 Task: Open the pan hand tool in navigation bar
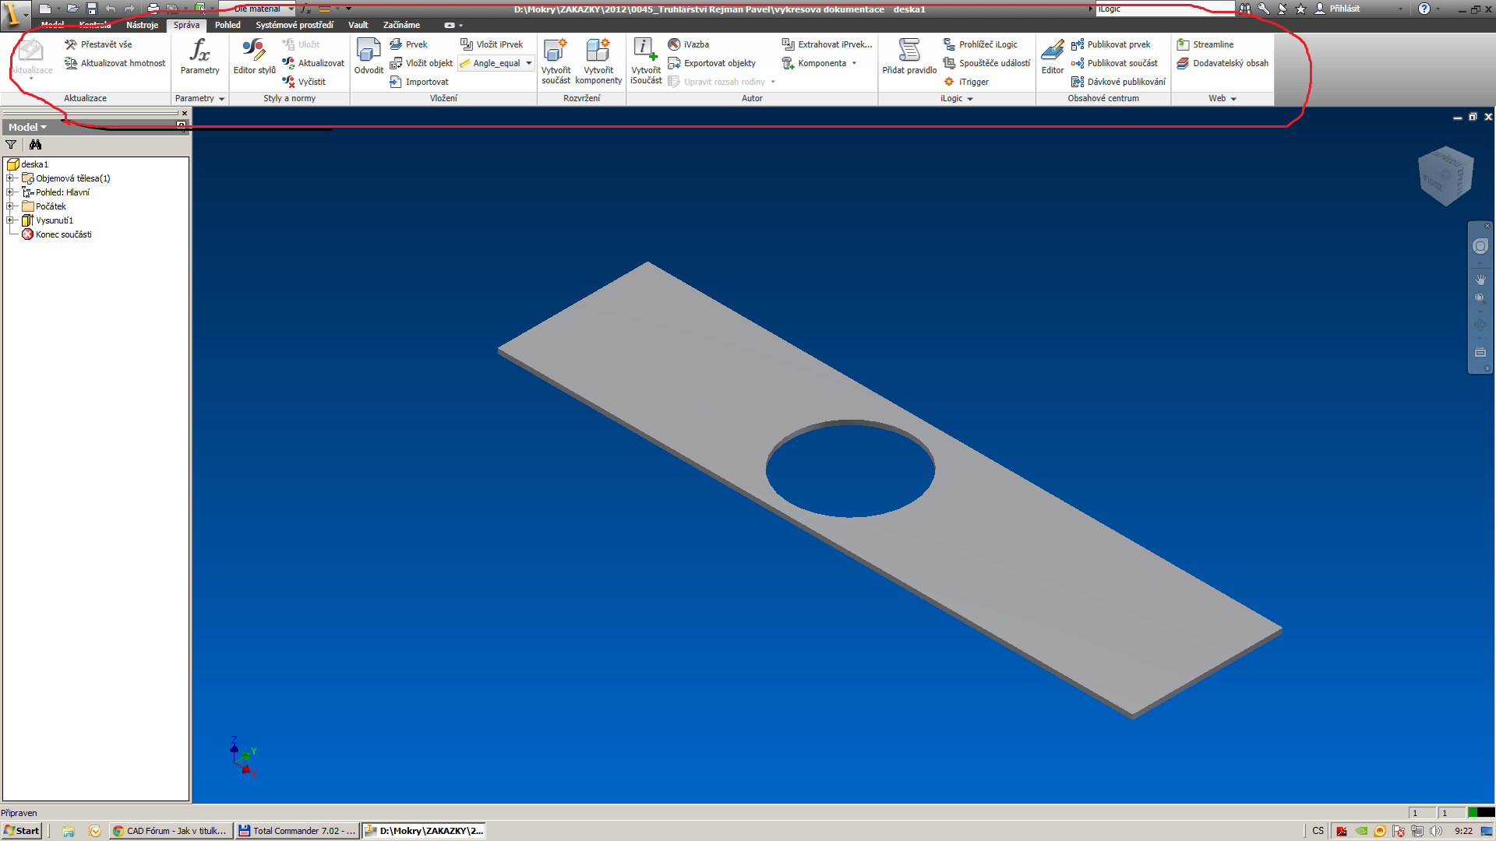pos(1480,279)
